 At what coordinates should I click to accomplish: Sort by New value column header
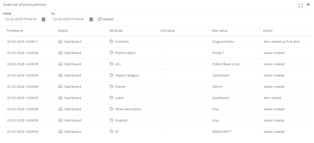pos(219,30)
